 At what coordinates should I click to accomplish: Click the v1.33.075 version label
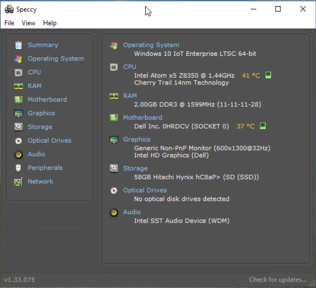[x=19, y=280]
